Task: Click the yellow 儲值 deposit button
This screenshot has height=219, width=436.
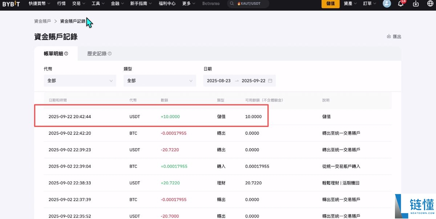Action: (330, 4)
